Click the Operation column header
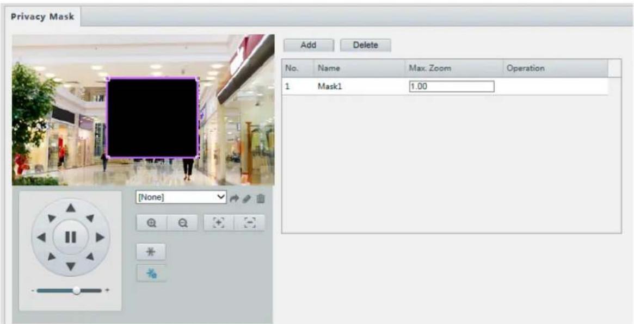This screenshot has height=324, width=634. (556, 68)
